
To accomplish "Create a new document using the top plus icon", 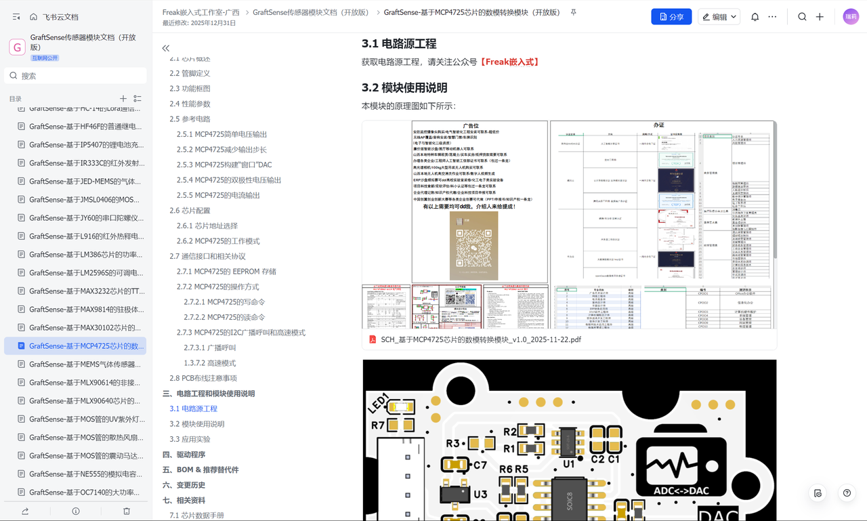I will pyautogui.click(x=820, y=17).
